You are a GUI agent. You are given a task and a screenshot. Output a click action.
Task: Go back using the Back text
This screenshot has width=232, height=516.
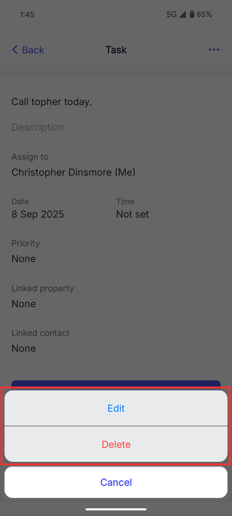click(x=33, y=50)
